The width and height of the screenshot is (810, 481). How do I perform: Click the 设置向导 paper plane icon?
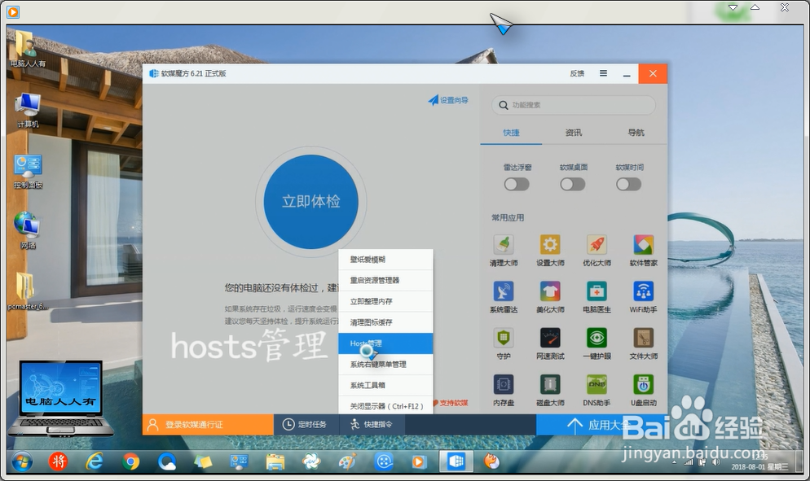[x=433, y=100]
